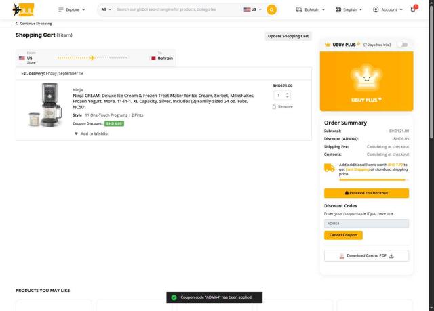Open the Ninja CREAMi Deluxe product title
Image resolution: width=434 pixels, height=311 pixels.
[163, 101]
